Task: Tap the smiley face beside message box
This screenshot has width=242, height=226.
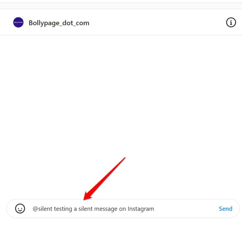Action: (20, 209)
